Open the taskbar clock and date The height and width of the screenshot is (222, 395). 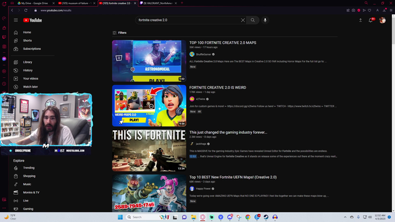(380, 217)
